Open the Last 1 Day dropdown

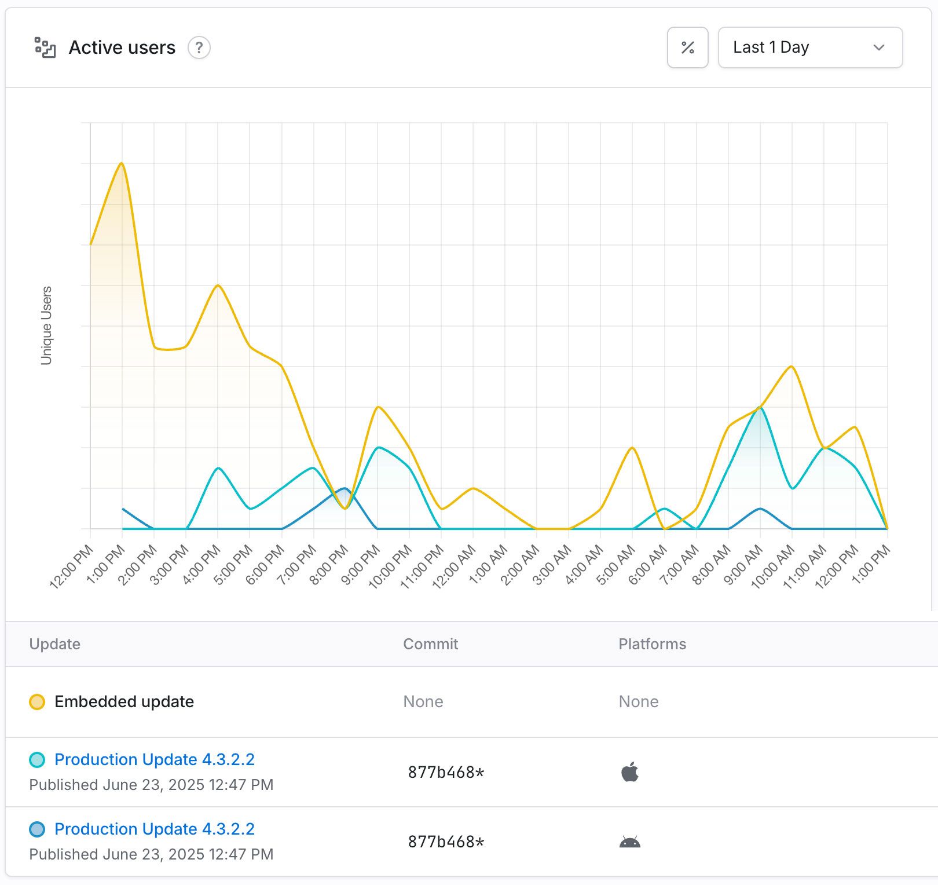[x=809, y=47]
